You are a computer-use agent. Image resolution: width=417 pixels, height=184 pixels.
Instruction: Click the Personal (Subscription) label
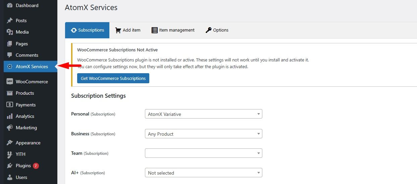coord(93,114)
